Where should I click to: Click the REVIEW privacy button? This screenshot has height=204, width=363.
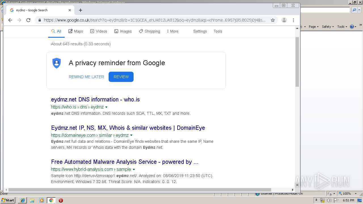coord(121,77)
